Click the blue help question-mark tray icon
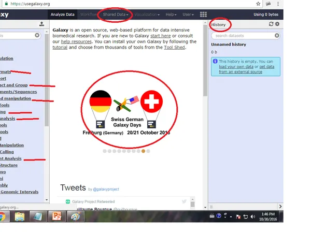 tap(219, 216)
